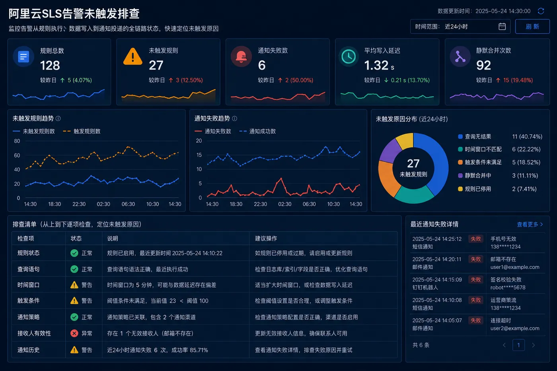Click the green check icon in 查询语句 row

pos(74,269)
